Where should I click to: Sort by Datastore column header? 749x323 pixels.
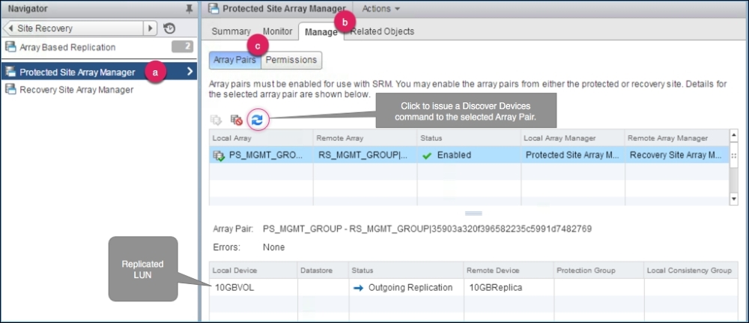click(323, 271)
